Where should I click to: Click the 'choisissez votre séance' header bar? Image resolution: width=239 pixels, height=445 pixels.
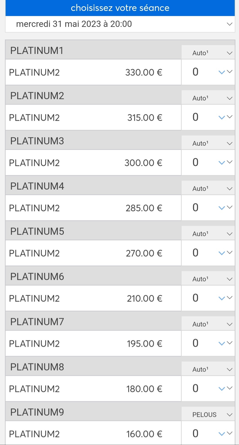[120, 8]
